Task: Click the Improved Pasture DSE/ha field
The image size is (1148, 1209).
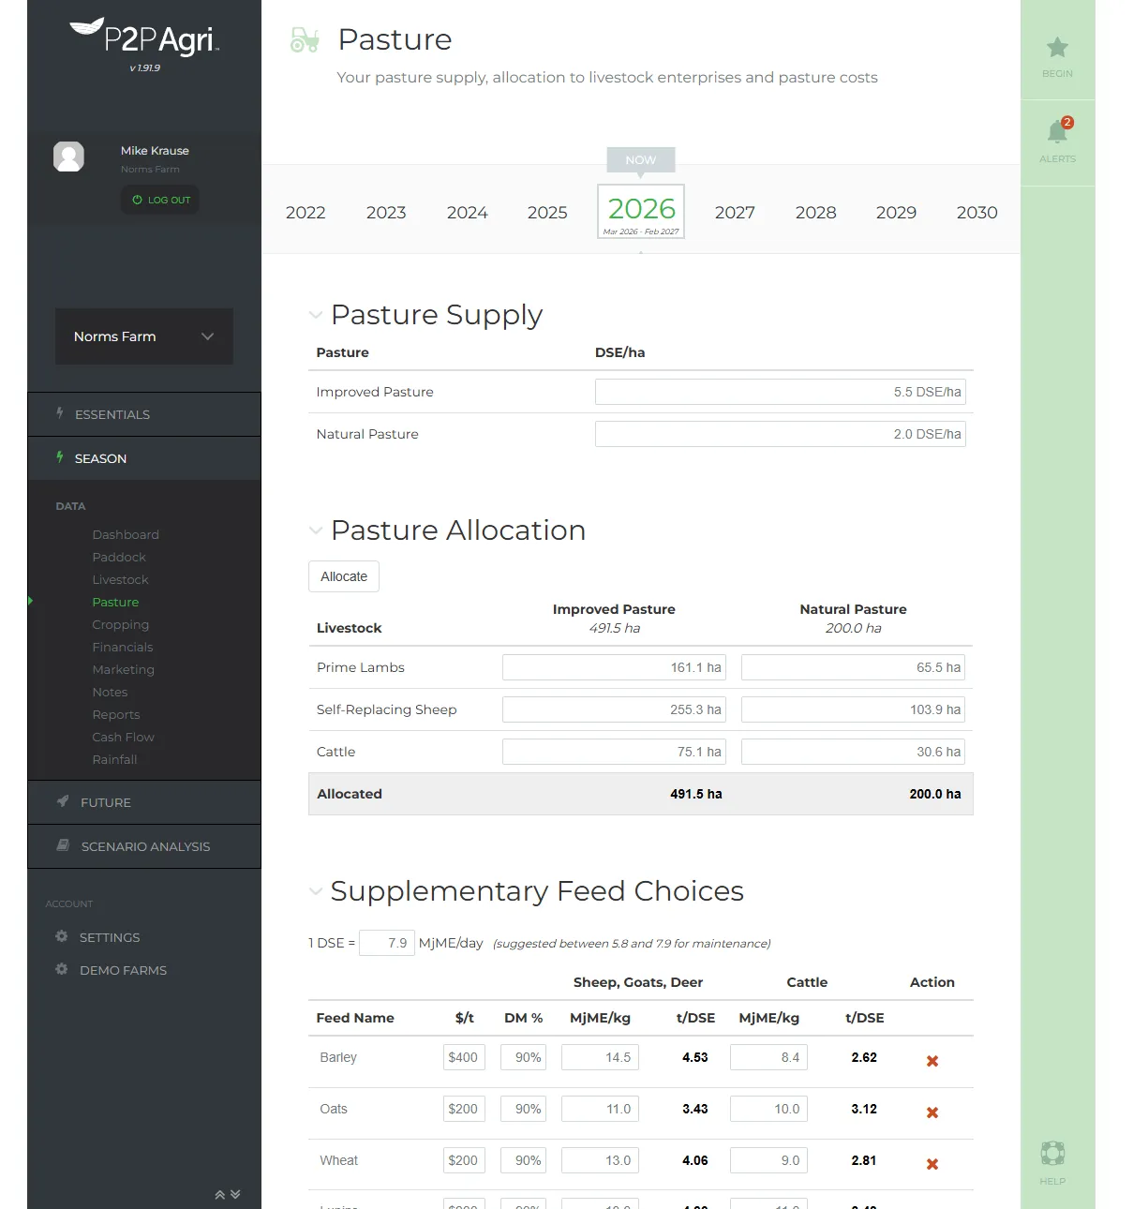Action: 780,392
